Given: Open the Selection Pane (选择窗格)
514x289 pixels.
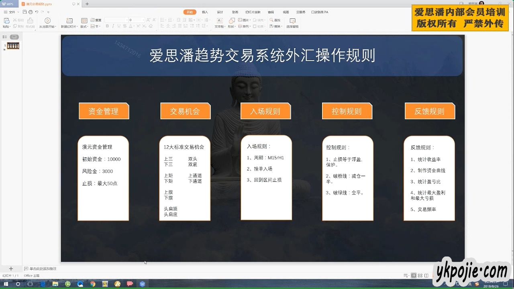Looking at the screenshot, I should pos(292,21).
